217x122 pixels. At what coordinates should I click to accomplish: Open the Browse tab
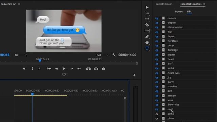click(x=178, y=12)
